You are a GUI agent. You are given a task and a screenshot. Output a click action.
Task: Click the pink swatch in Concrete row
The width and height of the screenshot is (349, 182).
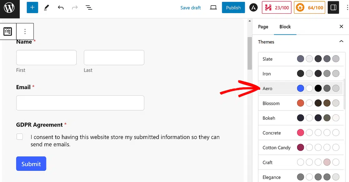(x=300, y=132)
